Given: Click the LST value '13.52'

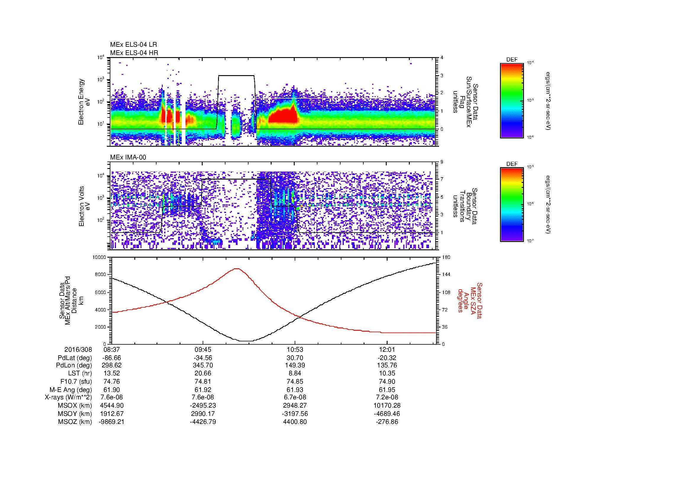Looking at the screenshot, I should coord(112,373).
